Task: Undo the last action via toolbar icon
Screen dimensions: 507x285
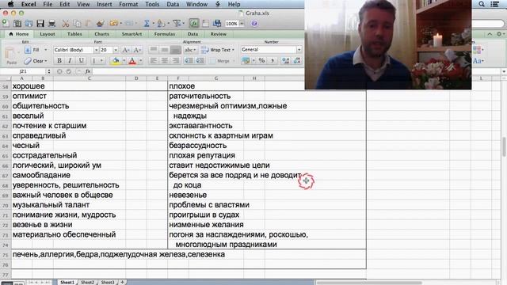Action: [113, 23]
